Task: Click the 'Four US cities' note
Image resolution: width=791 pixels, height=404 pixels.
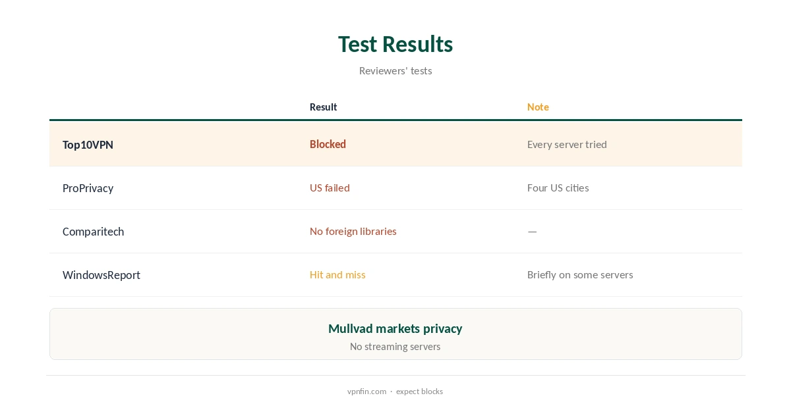Action: coord(558,188)
